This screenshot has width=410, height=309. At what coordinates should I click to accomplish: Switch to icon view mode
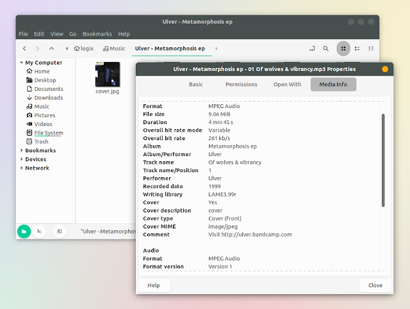click(x=343, y=49)
